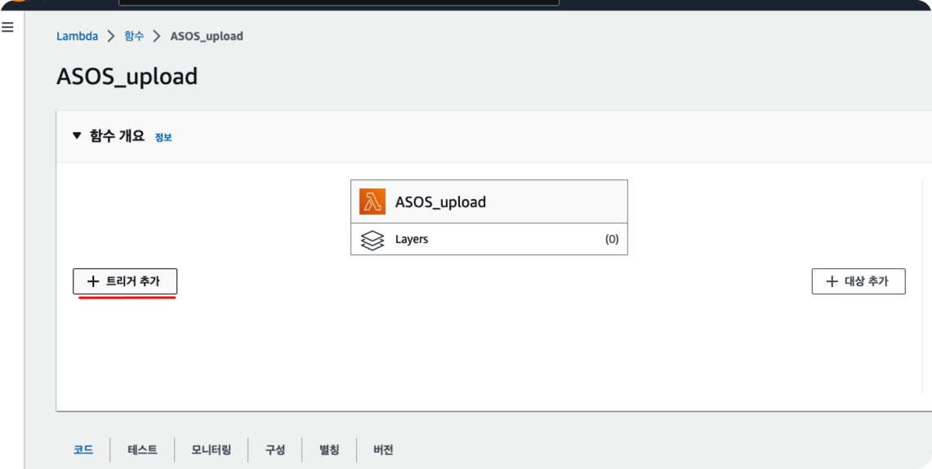The image size is (932, 469).
Task: Select the ASOS_upload function box
Action: click(x=489, y=201)
